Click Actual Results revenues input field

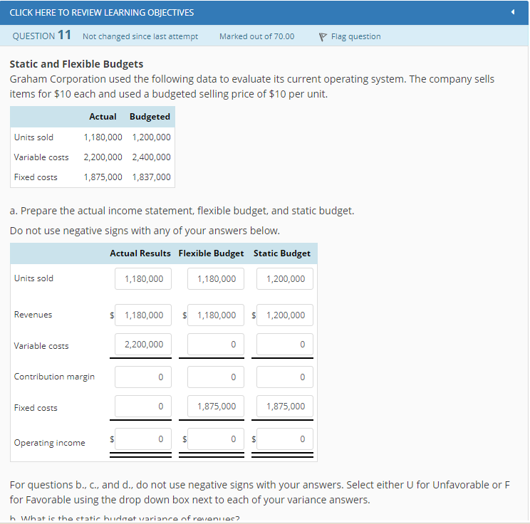[143, 315]
